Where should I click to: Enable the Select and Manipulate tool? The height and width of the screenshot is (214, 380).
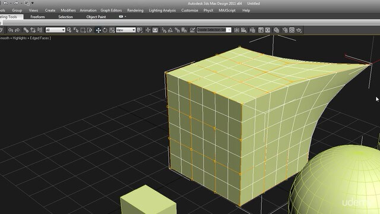point(148,30)
